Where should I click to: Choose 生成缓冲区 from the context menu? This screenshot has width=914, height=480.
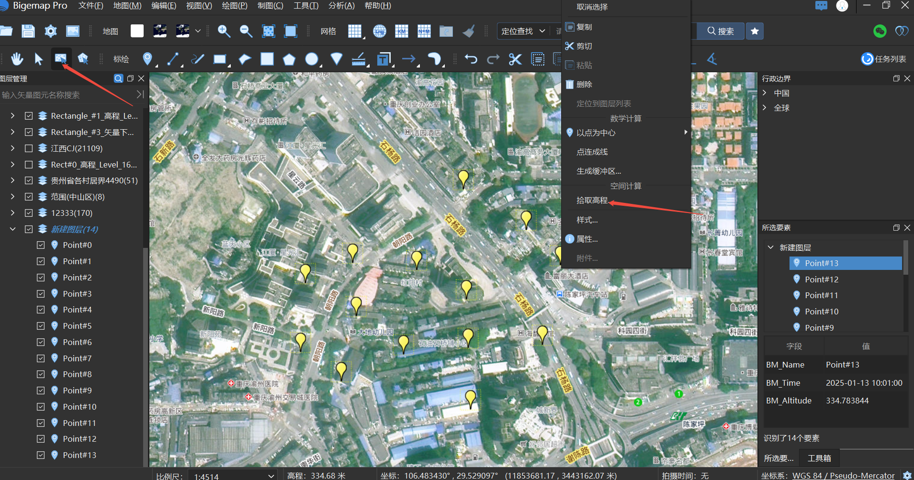pyautogui.click(x=598, y=170)
